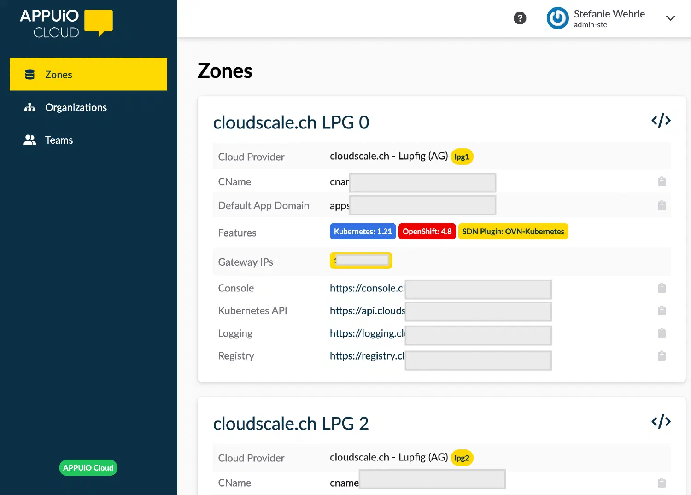Screen dimensions: 691x495
Task: Open JSON view for cloudscale.ch LPG 2
Action: click(x=661, y=421)
